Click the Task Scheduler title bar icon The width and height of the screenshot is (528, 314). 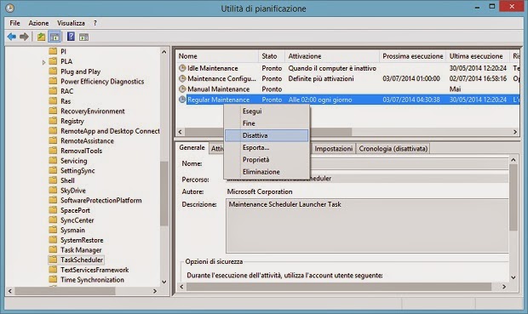[x=9, y=8]
